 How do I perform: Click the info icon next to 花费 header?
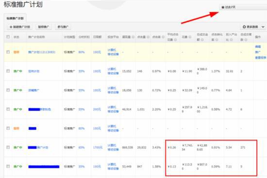point(190,37)
